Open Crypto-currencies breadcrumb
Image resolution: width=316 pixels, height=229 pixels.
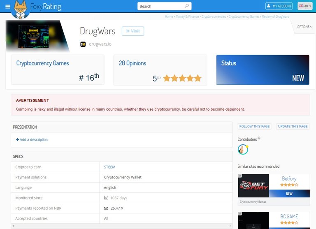coord(214,16)
